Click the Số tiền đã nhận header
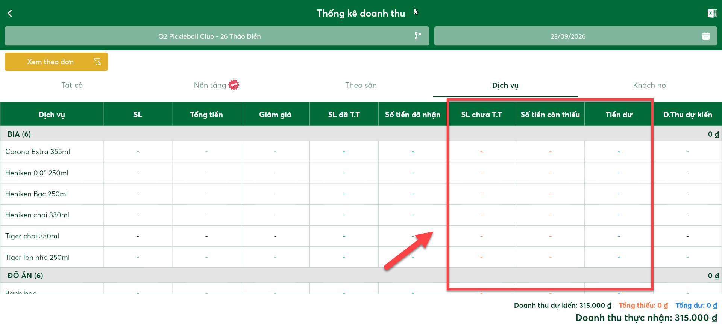 tap(413, 115)
